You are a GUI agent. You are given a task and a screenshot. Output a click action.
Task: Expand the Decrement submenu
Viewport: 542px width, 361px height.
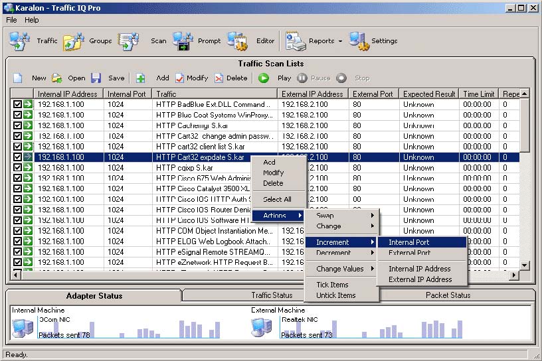click(x=342, y=253)
